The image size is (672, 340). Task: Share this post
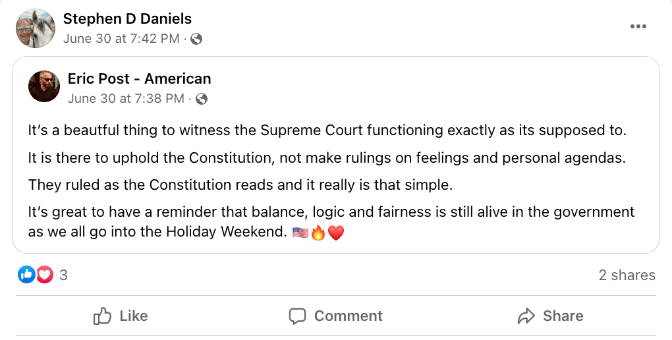point(550,316)
